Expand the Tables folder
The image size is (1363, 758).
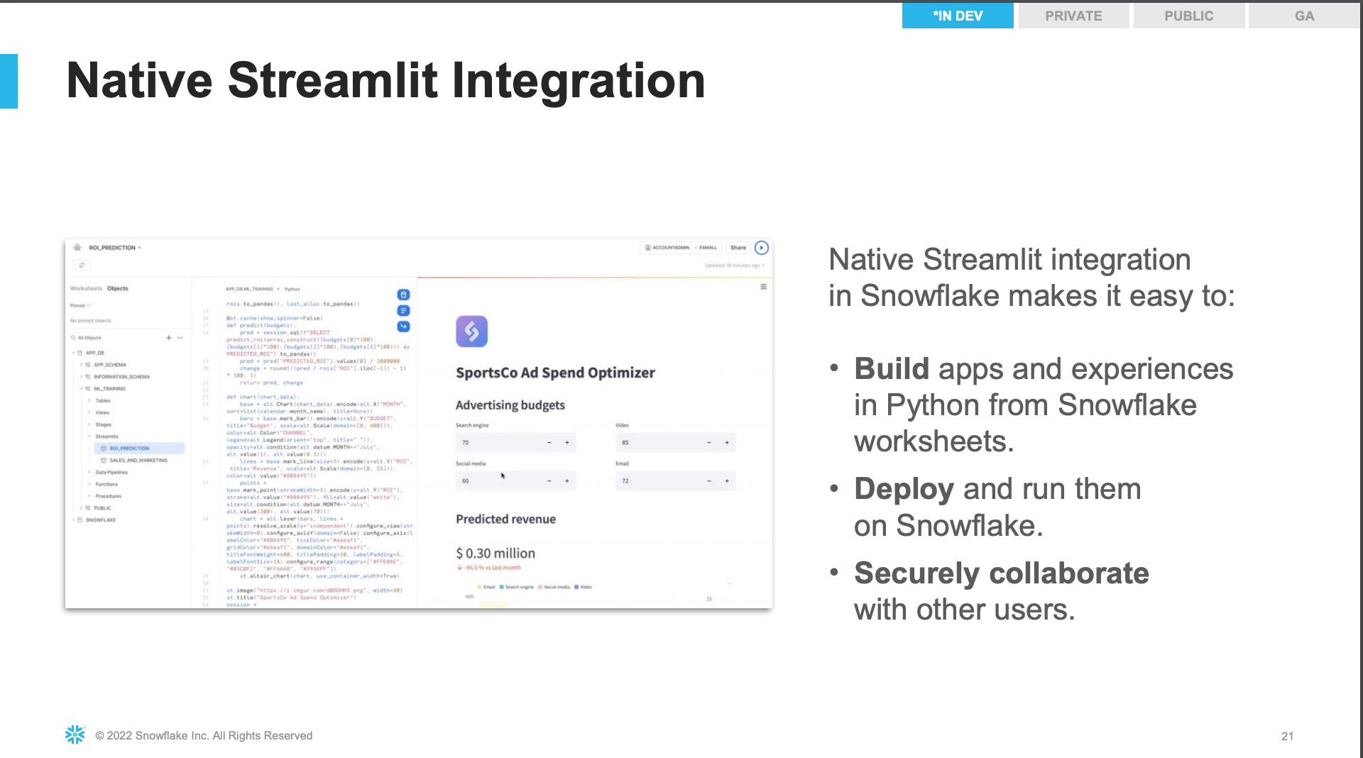pos(89,401)
